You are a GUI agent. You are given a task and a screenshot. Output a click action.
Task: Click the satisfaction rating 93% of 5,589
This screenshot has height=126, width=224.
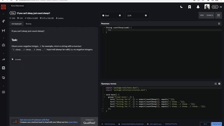click(31, 18)
